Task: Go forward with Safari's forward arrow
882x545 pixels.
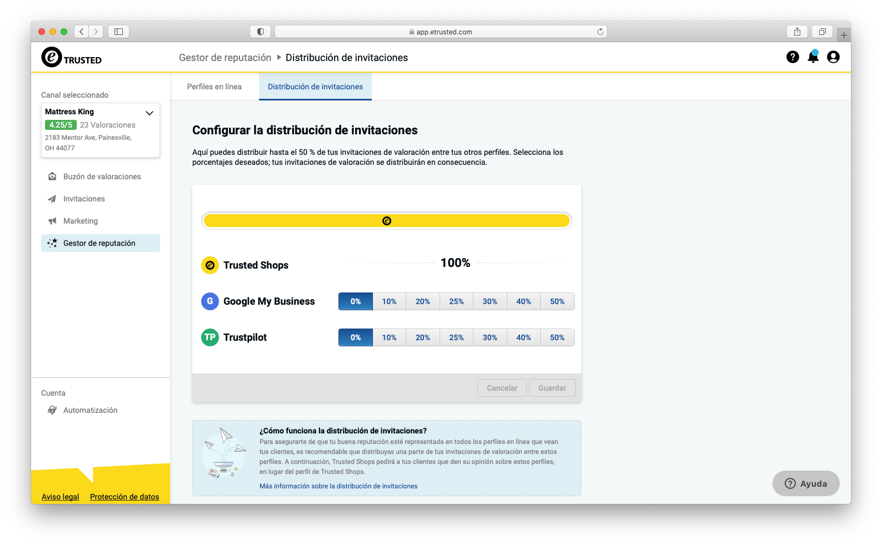Action: [96, 32]
